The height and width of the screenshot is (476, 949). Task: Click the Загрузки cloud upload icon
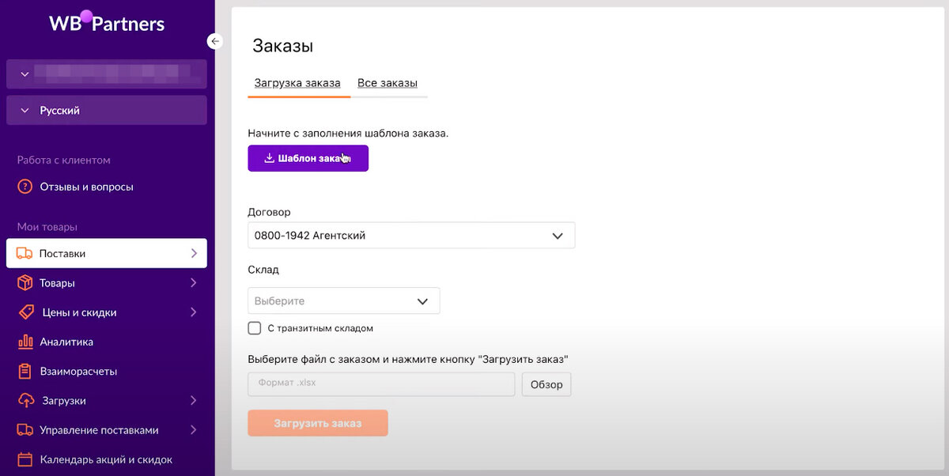pyautogui.click(x=25, y=401)
